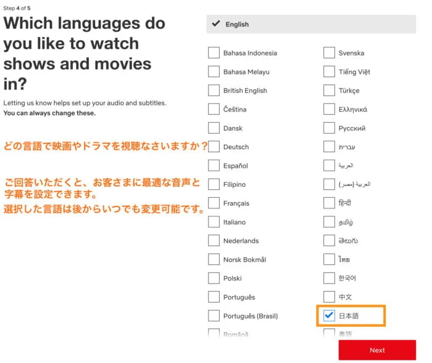
Task: Check the Français language box
Action: [214, 203]
